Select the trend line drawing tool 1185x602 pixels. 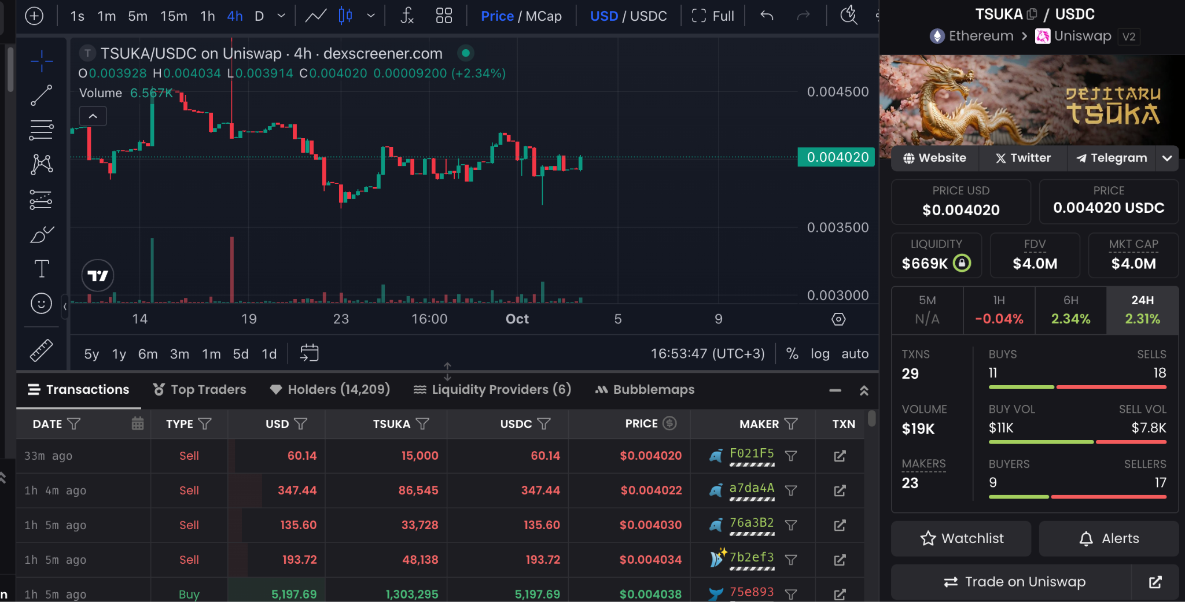pos(41,95)
